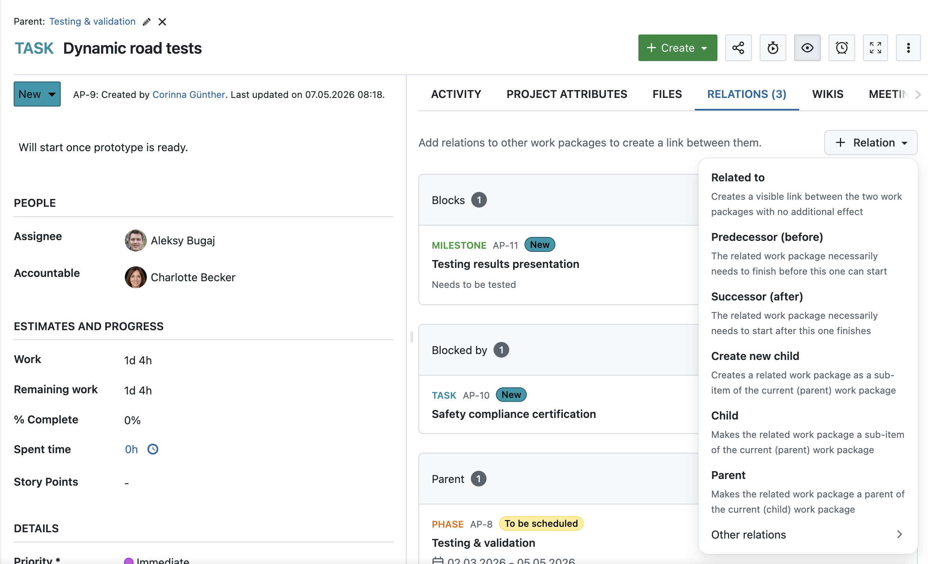
Task: Remove parent using the X icon
Action: pos(162,22)
